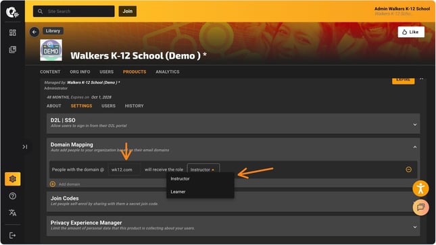Viewport: 436px width, 245px height.
Task: Select the SETTINGS sub-tab
Action: tap(81, 106)
